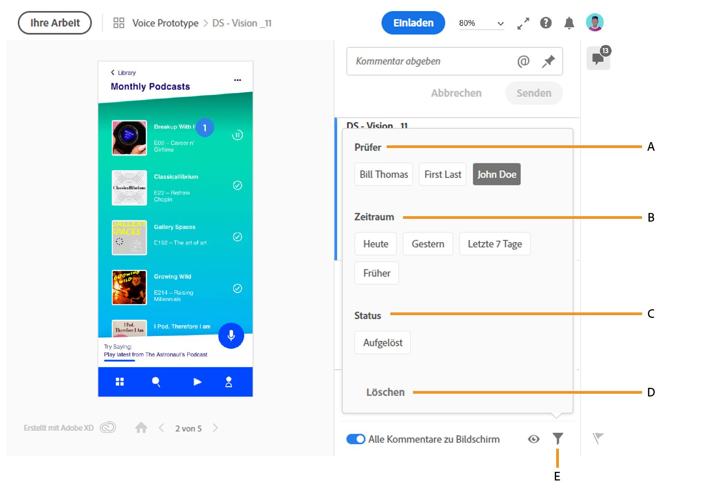Open the Gallery Spaces cover thumbnail
The width and height of the screenshot is (727, 485).
pyautogui.click(x=129, y=238)
